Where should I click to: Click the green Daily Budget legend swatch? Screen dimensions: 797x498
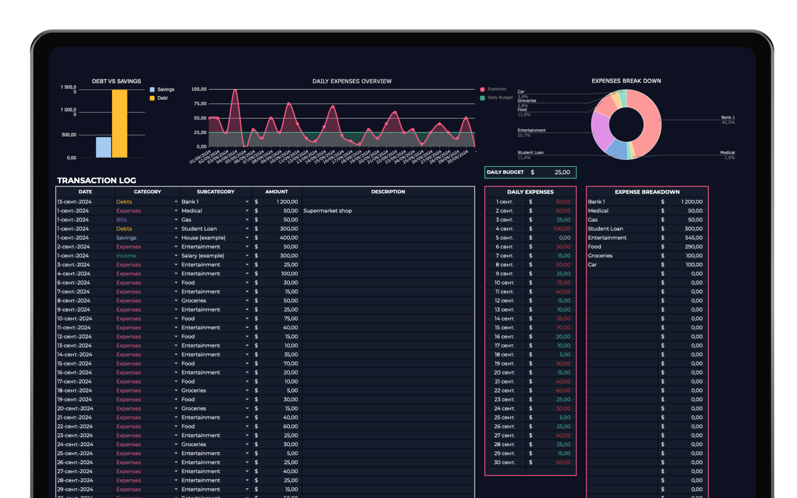coord(482,98)
